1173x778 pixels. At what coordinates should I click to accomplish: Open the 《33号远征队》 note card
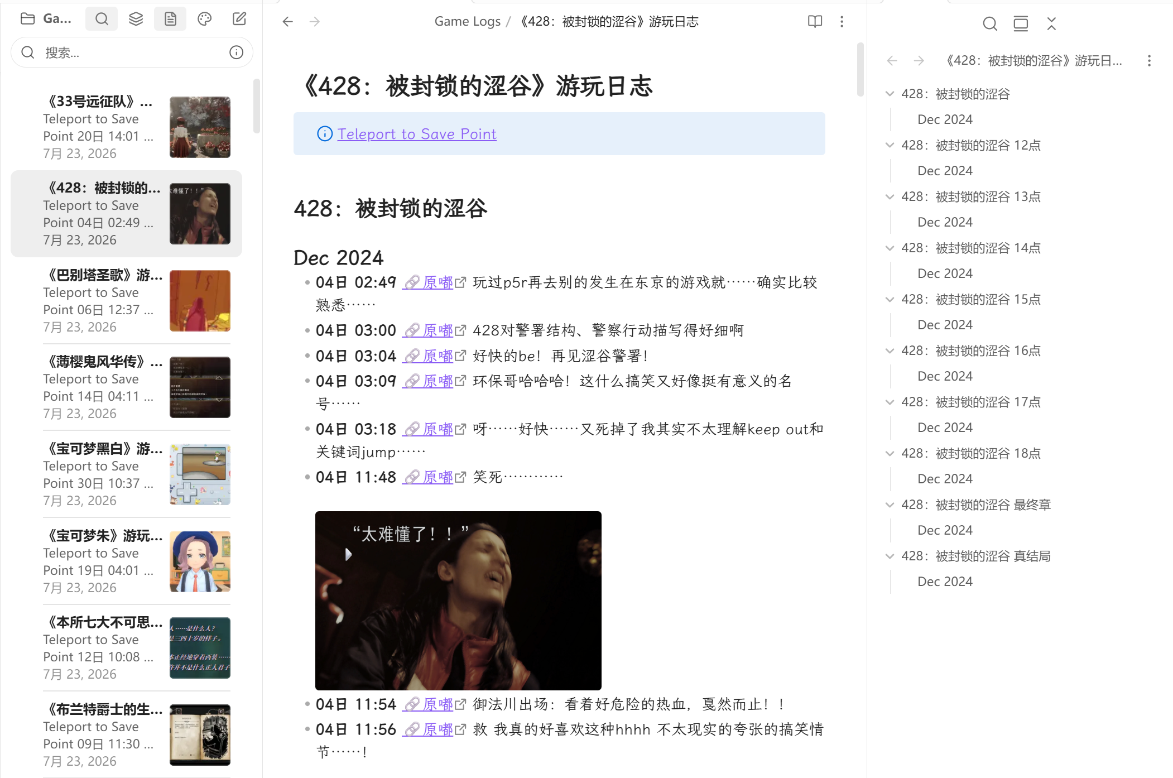click(x=126, y=127)
